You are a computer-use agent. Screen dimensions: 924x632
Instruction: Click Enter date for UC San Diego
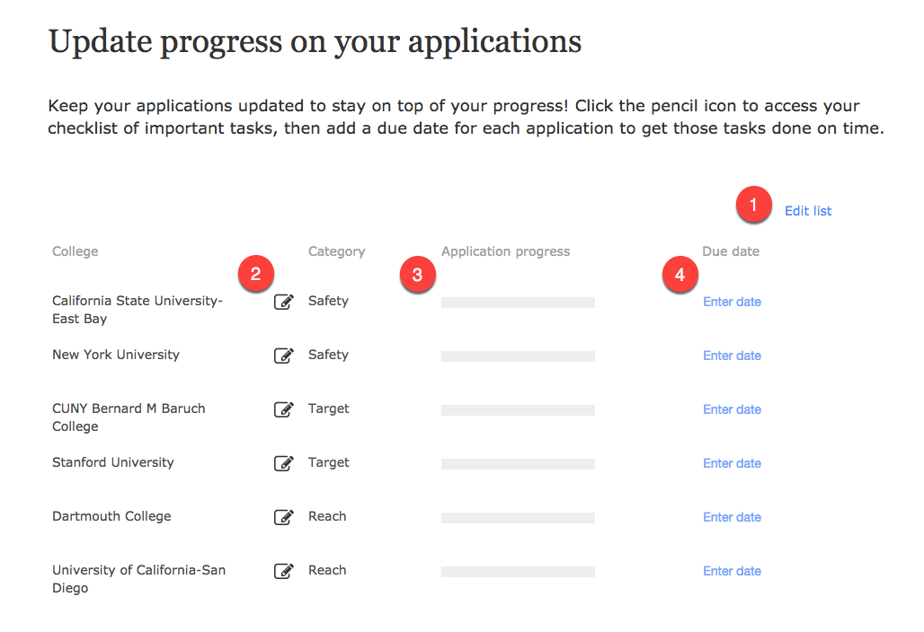pyautogui.click(x=732, y=571)
